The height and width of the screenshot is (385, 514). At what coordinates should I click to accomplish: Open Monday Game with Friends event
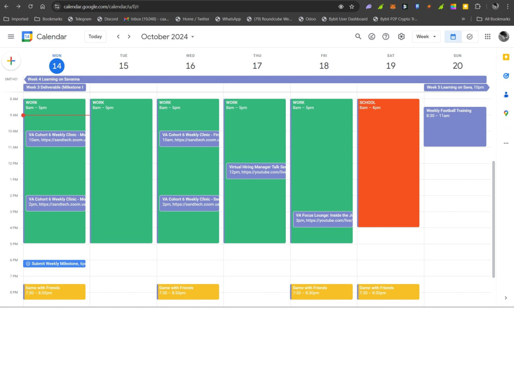(x=54, y=292)
